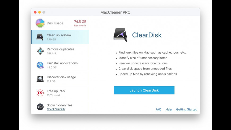The image size is (231, 130).
Task: Open the Getting Started link
Action: (187, 109)
